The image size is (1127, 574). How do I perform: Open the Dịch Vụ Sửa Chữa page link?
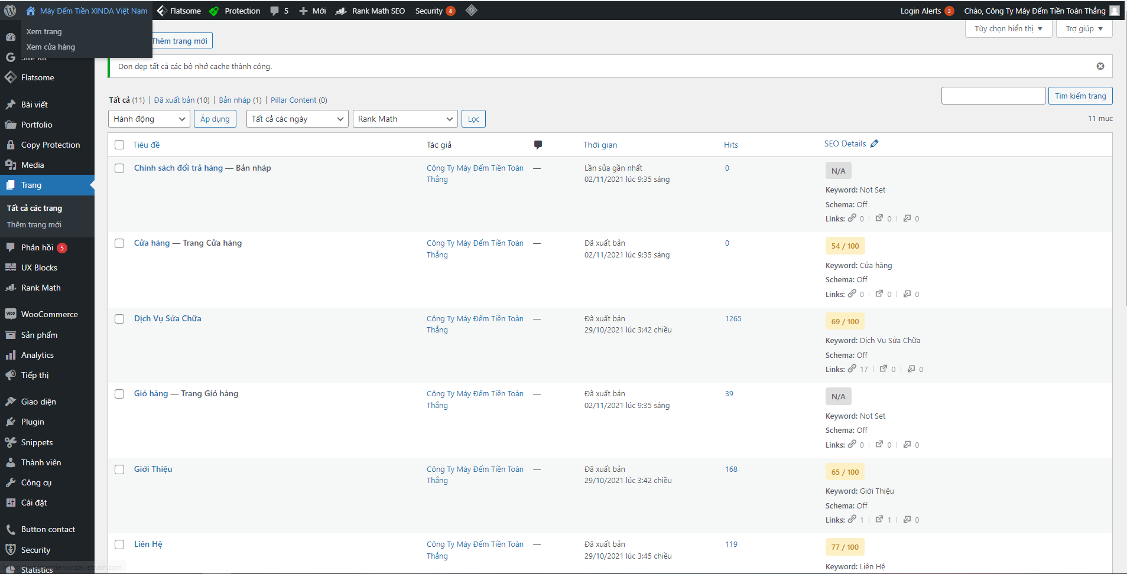pyautogui.click(x=167, y=318)
